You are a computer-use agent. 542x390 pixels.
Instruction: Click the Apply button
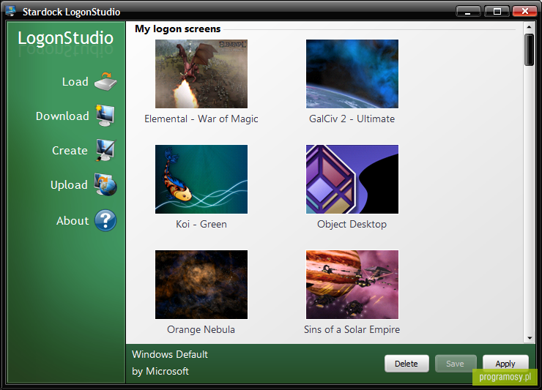pos(505,364)
